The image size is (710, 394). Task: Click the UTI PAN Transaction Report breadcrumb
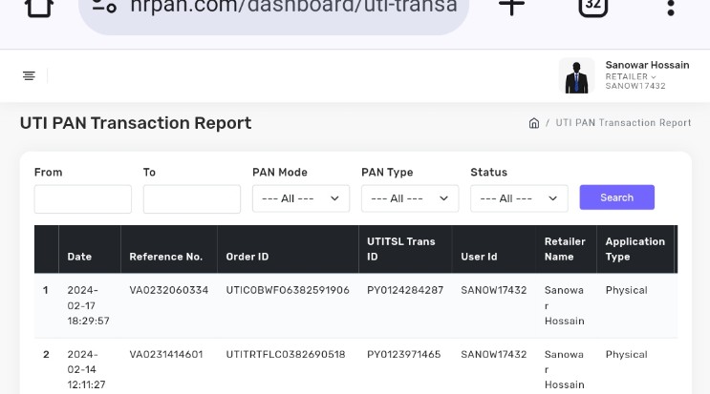pyautogui.click(x=623, y=123)
